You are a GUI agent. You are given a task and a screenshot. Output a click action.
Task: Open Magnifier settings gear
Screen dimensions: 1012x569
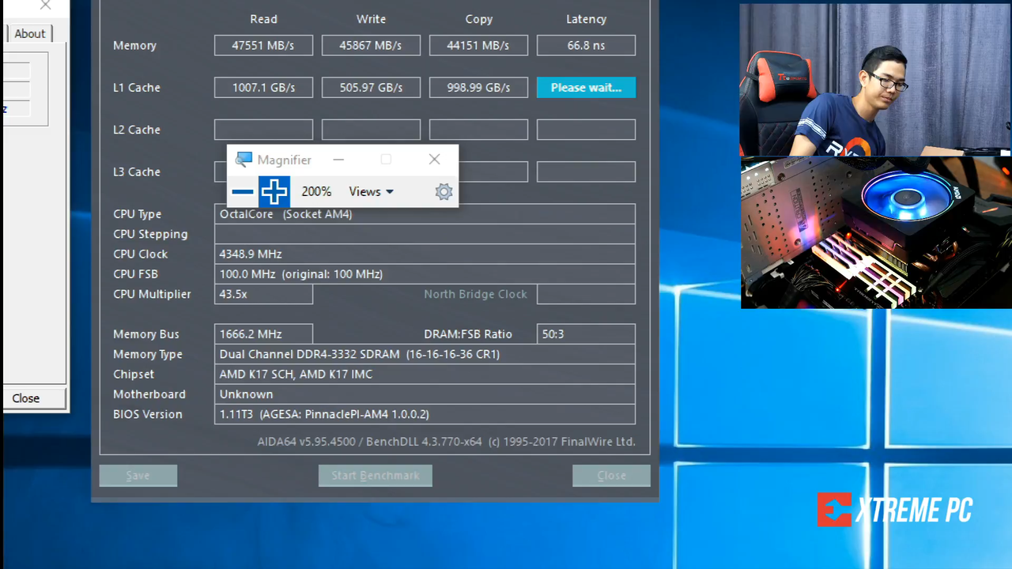pyautogui.click(x=444, y=191)
